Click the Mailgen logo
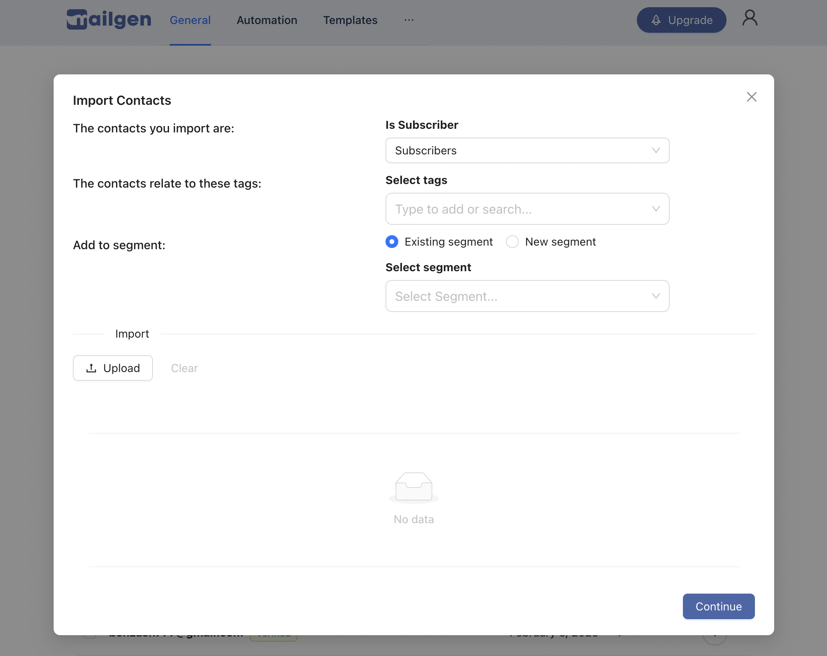This screenshot has height=656, width=827. [109, 20]
